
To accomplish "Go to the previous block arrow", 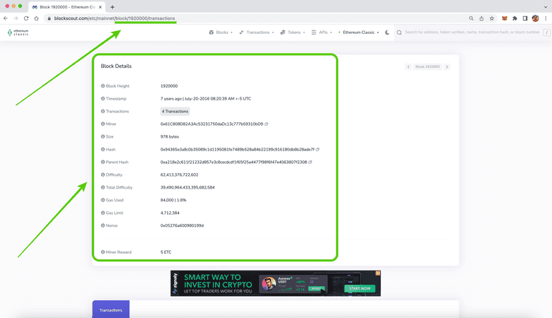I will pyautogui.click(x=408, y=66).
